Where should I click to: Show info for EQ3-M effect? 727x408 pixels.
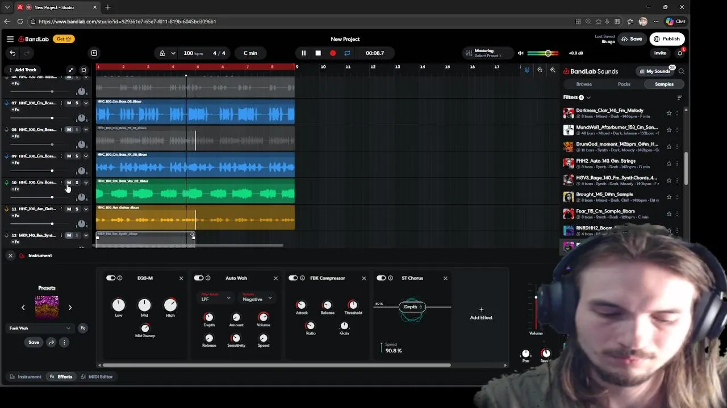[120, 278]
